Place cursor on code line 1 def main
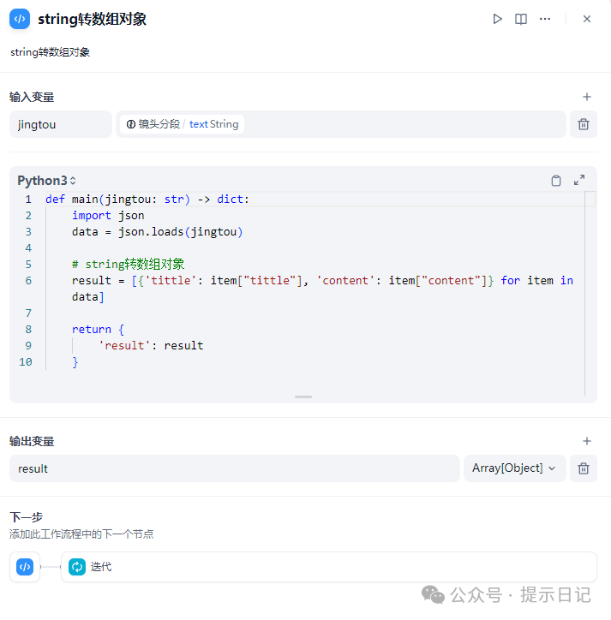The height and width of the screenshot is (620, 611). pos(147,200)
